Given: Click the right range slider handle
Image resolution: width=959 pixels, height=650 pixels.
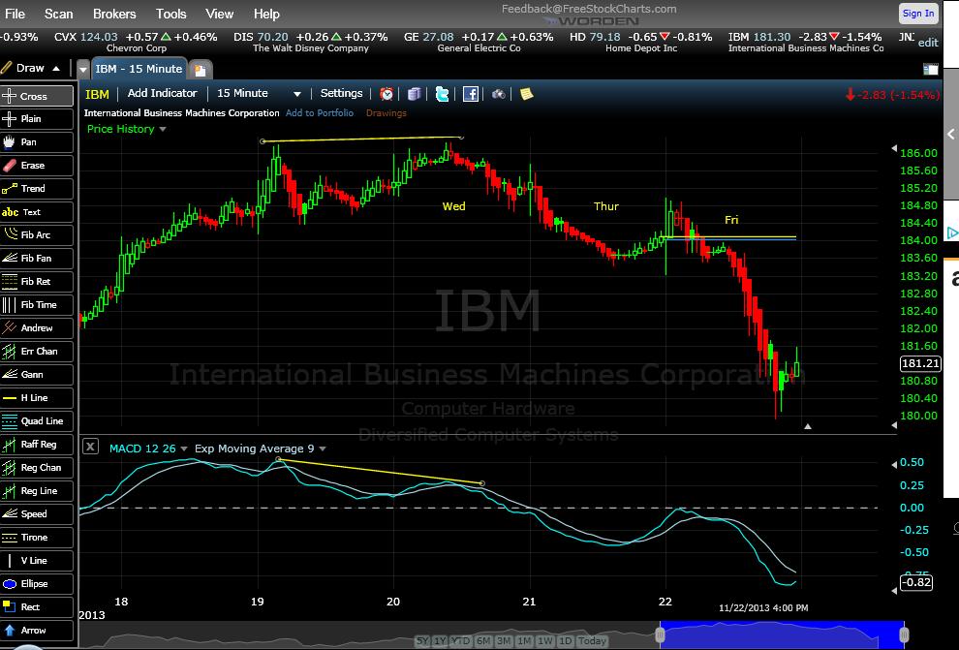Looking at the screenshot, I should click(904, 635).
